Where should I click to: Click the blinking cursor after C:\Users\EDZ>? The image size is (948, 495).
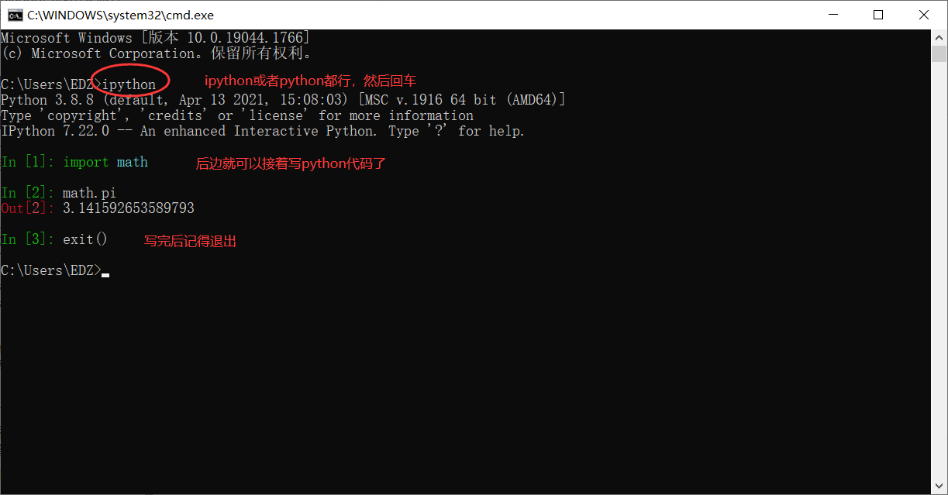[x=104, y=272]
